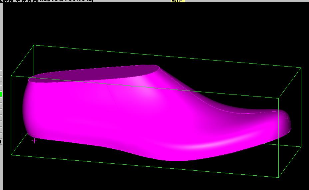The width and height of the screenshot is (309, 190).
Task: Click the yellow highlighted label in the top bar
Action: coord(178,1)
